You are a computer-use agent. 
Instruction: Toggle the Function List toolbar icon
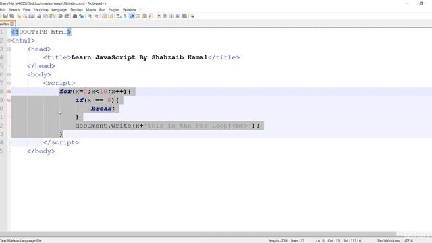click(151, 16)
